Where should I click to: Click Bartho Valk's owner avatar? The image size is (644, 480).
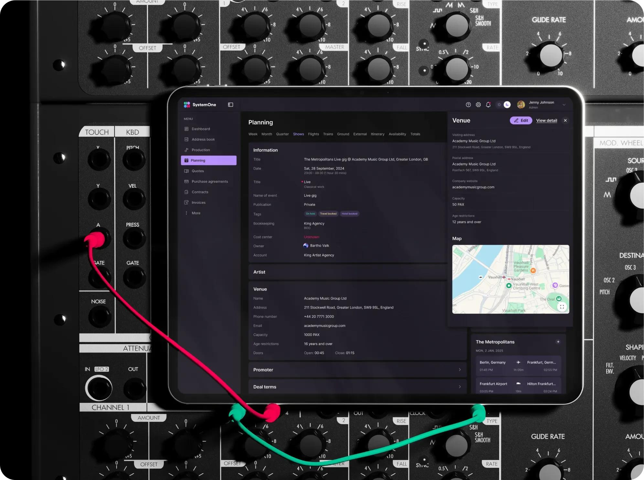306,246
